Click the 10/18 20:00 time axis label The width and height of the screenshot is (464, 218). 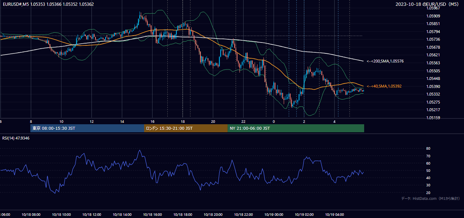click(213, 215)
